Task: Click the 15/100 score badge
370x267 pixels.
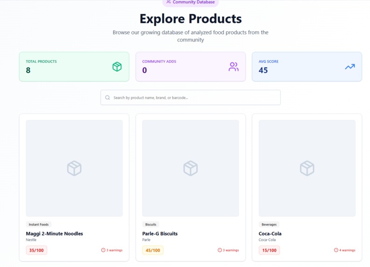Action: pyautogui.click(x=269, y=250)
